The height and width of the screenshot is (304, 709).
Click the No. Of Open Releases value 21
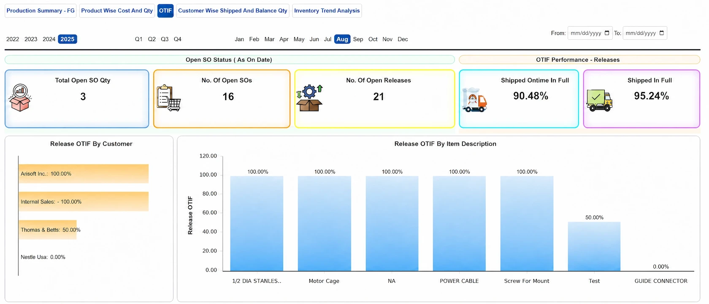pyautogui.click(x=379, y=97)
